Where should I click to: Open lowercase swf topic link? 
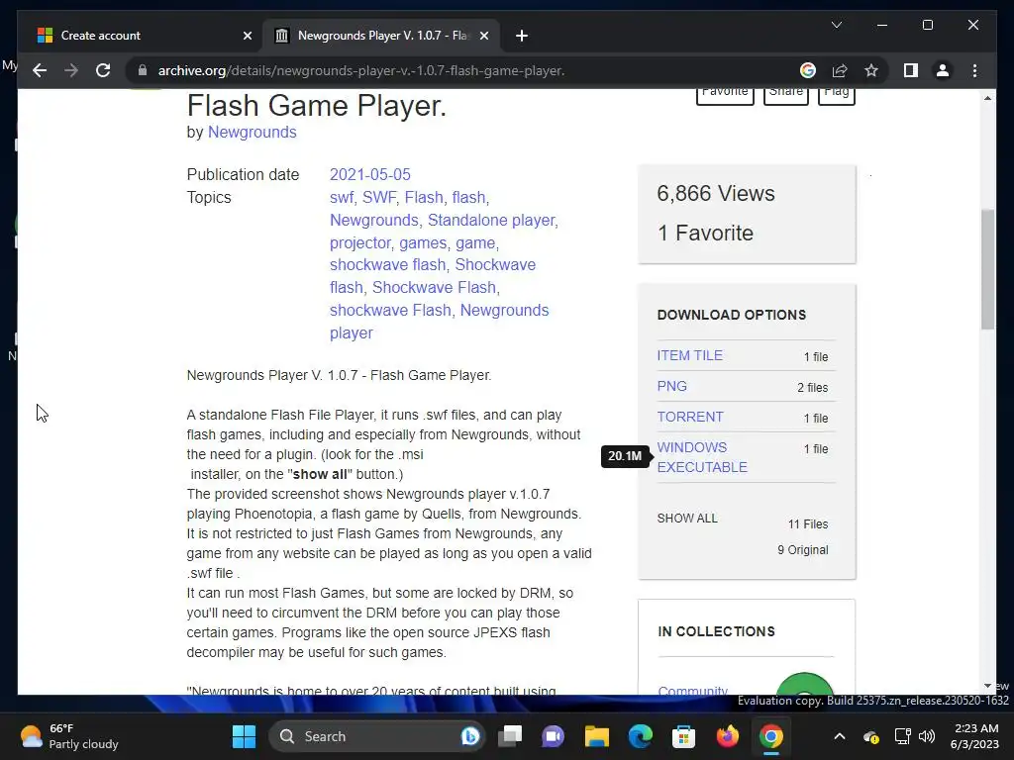point(342,197)
